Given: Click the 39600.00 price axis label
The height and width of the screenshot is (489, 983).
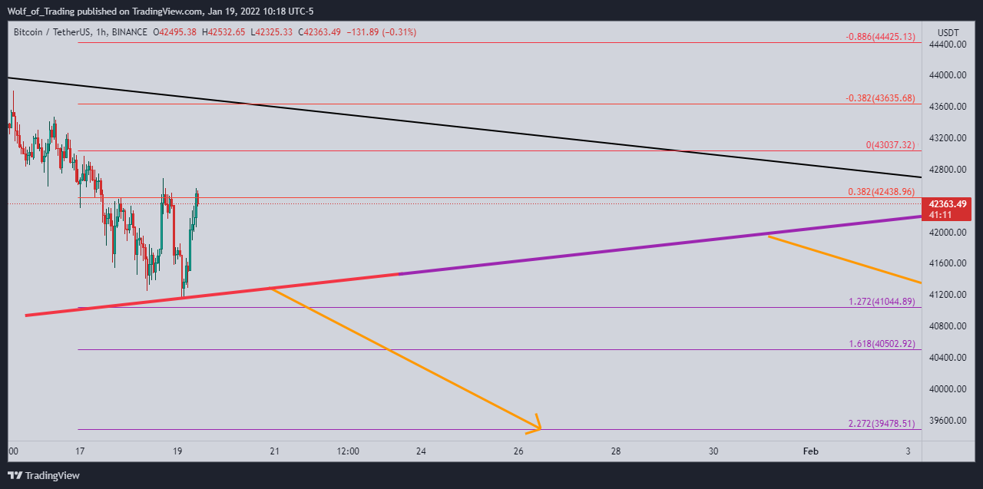Looking at the screenshot, I should pyautogui.click(x=947, y=421).
